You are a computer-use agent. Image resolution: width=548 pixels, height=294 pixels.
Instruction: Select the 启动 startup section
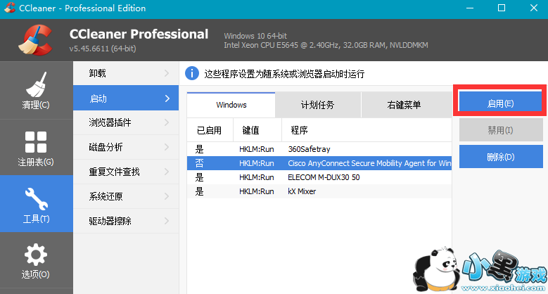126,98
